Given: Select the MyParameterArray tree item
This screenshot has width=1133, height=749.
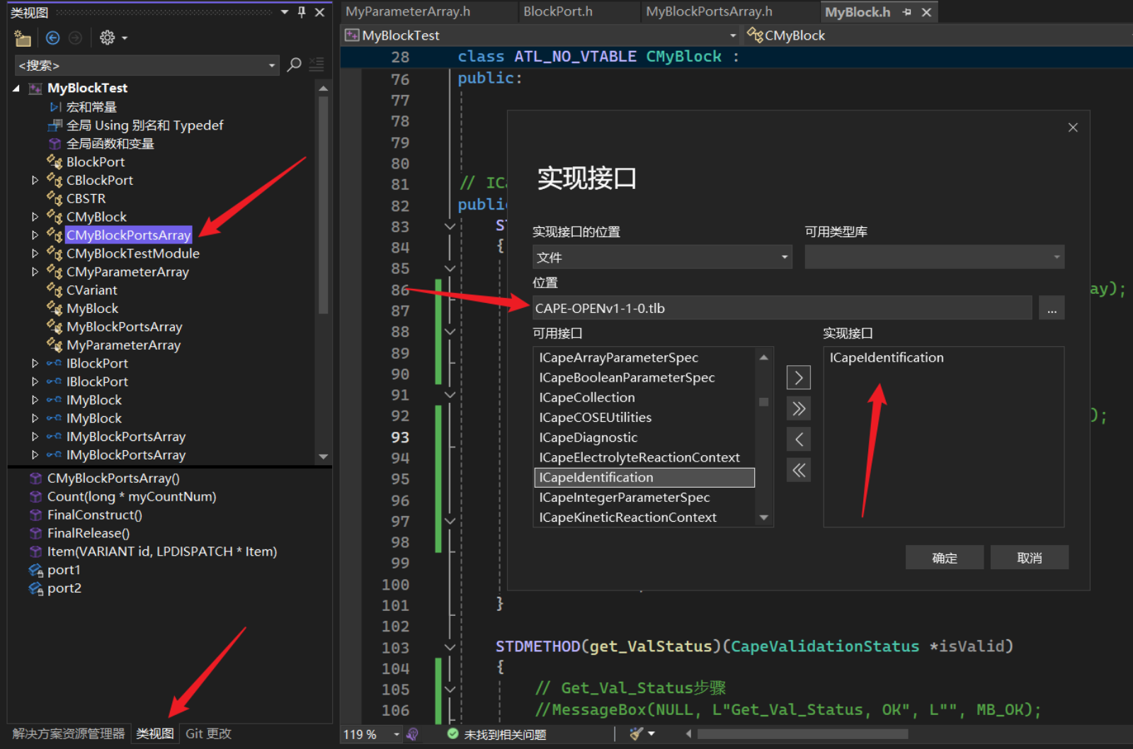Looking at the screenshot, I should 123,345.
